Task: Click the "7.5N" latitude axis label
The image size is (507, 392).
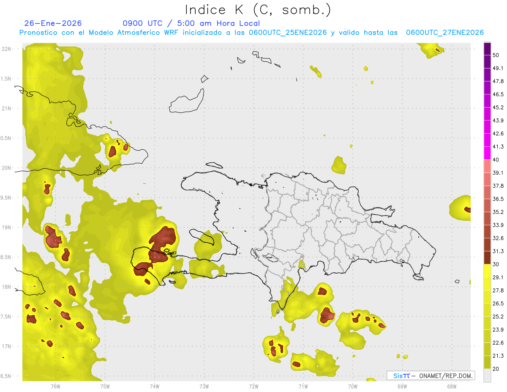Action: pos(6,317)
